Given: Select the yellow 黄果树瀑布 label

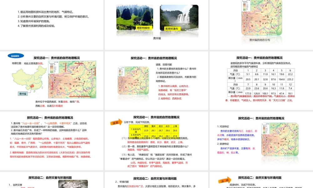Looking at the screenshot, I should coord(172,29).
